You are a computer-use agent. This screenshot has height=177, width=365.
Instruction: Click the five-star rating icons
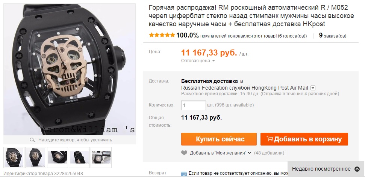pos(162,35)
